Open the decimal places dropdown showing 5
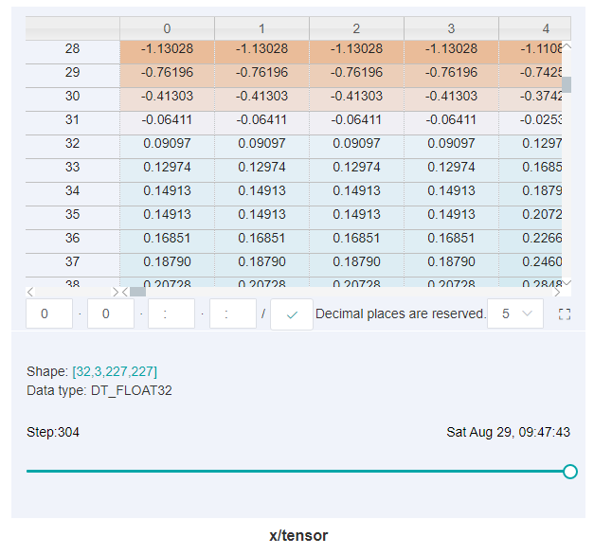This screenshot has width=594, height=555. pyautogui.click(x=514, y=313)
